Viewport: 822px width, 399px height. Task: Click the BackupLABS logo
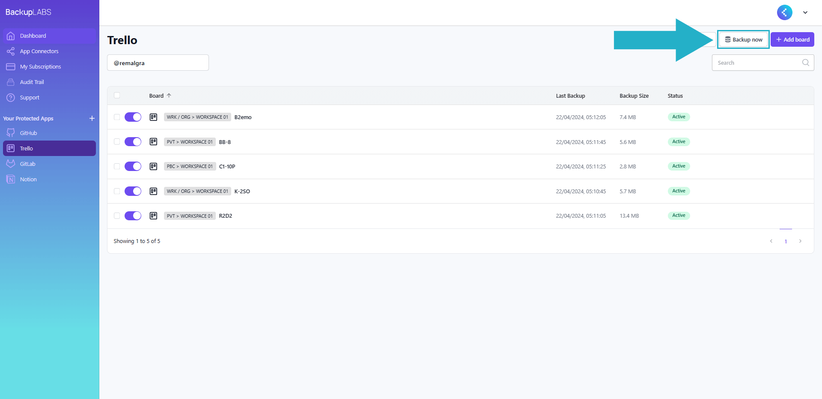pos(28,12)
